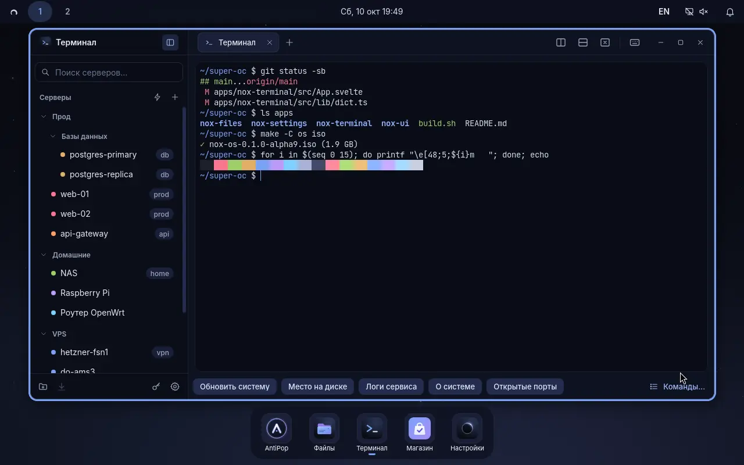Collapse the Домашние server group

(x=109, y=255)
